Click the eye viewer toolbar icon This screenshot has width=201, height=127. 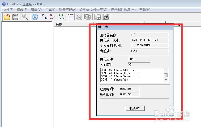[106, 17]
